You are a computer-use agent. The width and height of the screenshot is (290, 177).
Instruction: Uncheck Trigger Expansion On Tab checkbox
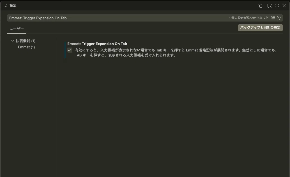point(70,50)
